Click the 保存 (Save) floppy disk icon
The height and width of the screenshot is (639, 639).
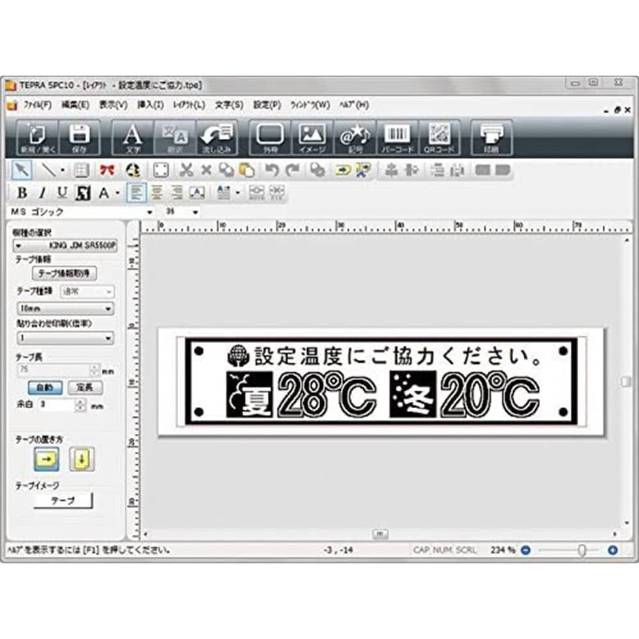pos(80,138)
